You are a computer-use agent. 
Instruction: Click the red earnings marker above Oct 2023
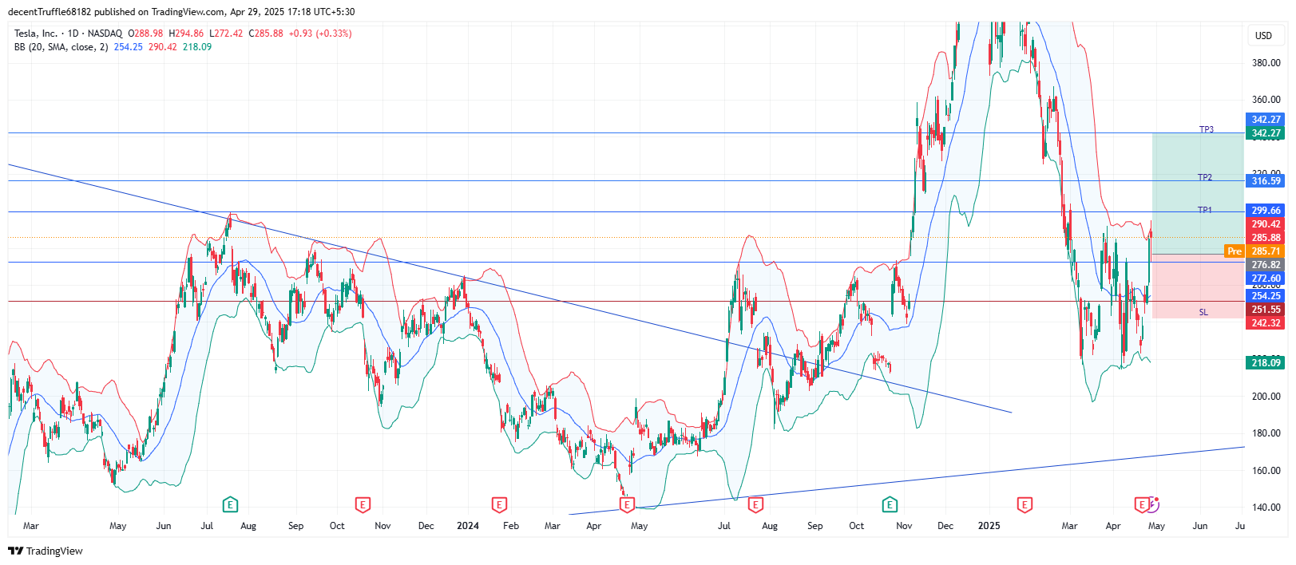[363, 504]
